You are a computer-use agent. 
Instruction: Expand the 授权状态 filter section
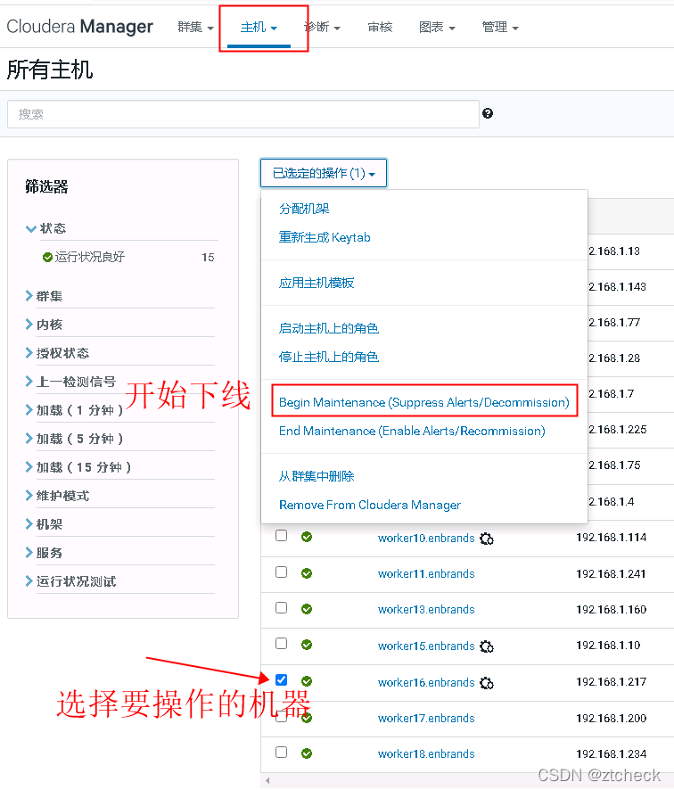click(x=57, y=353)
